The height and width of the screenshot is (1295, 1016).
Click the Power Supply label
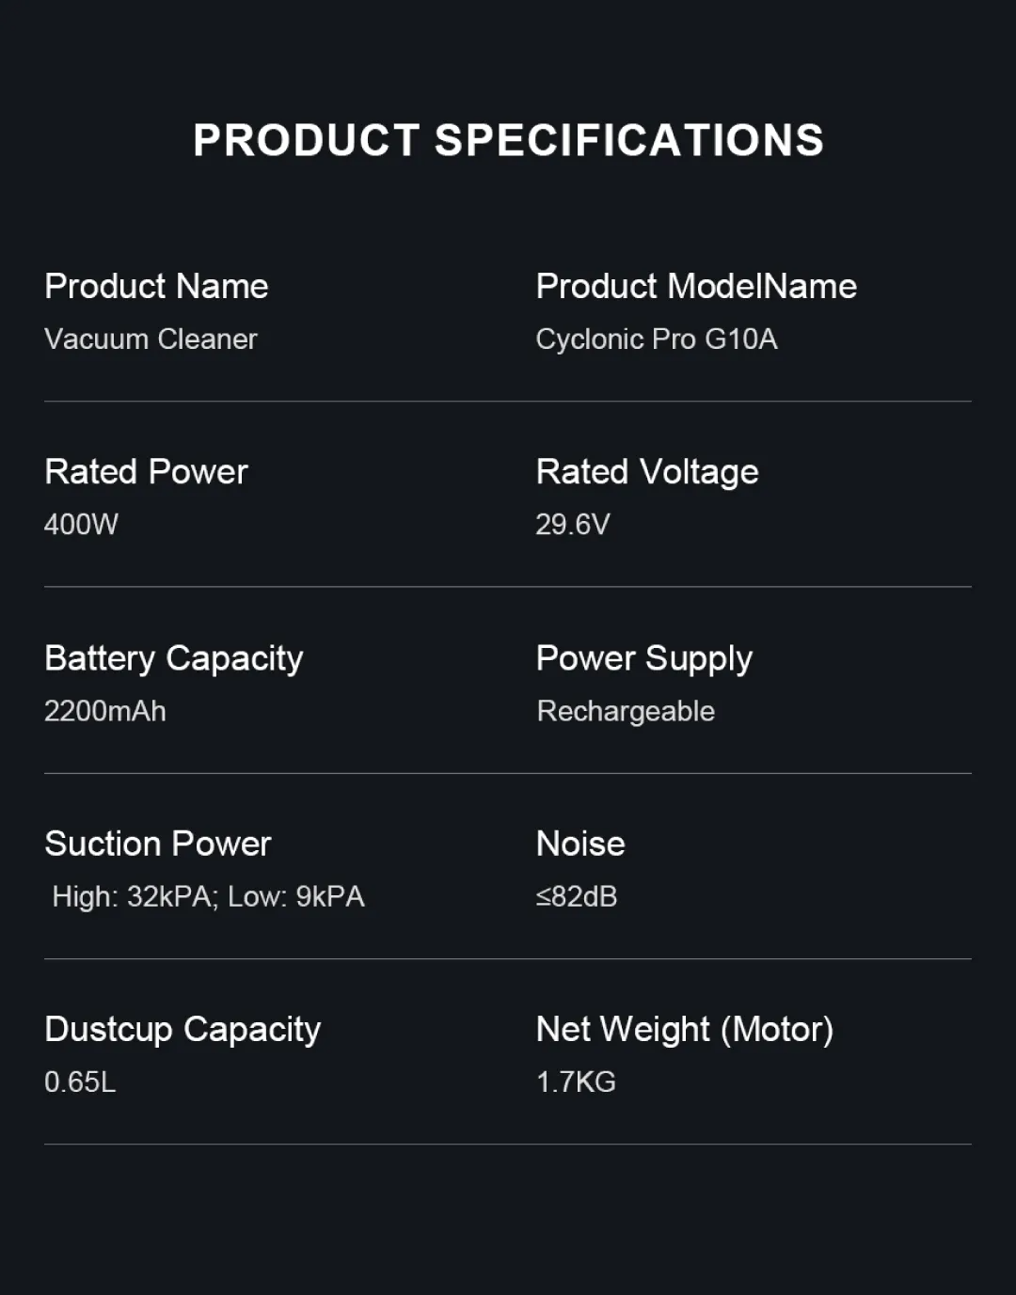(x=644, y=657)
